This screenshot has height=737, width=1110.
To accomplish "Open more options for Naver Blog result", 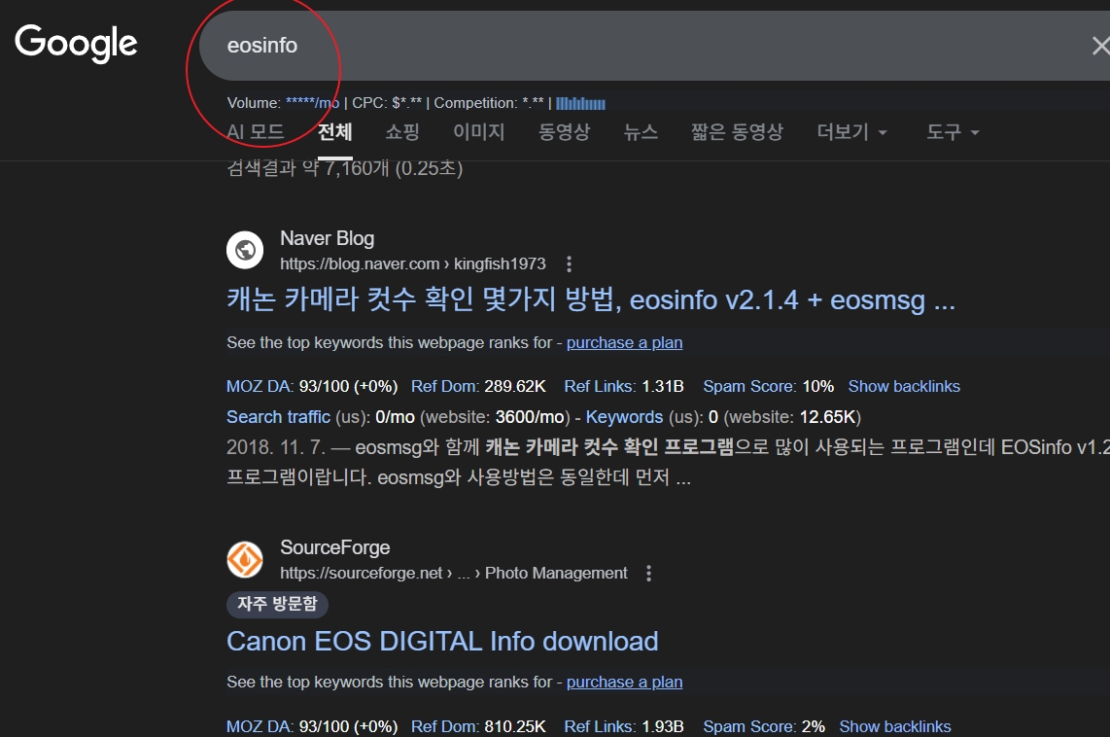I will [570, 264].
